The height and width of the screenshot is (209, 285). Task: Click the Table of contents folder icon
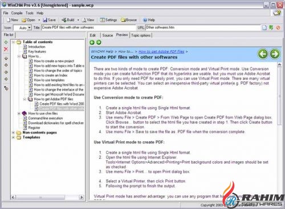pyautogui.click(x=19, y=42)
